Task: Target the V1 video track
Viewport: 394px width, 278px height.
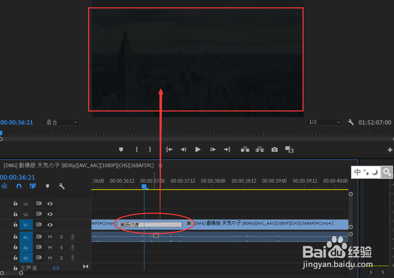Action: point(26,225)
